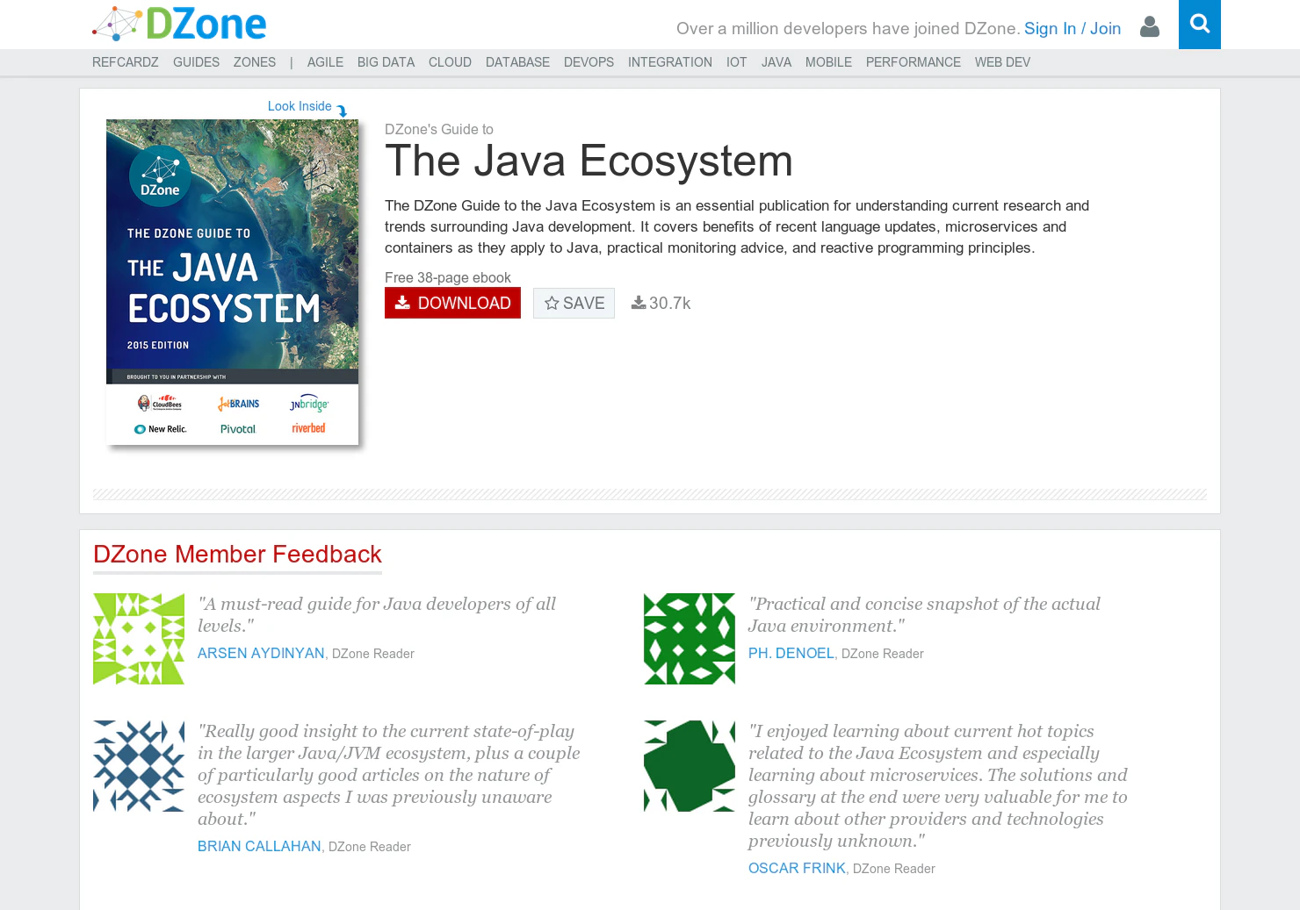The image size is (1300, 910).
Task: Go to the INTEGRATION zone
Action: [x=670, y=62]
